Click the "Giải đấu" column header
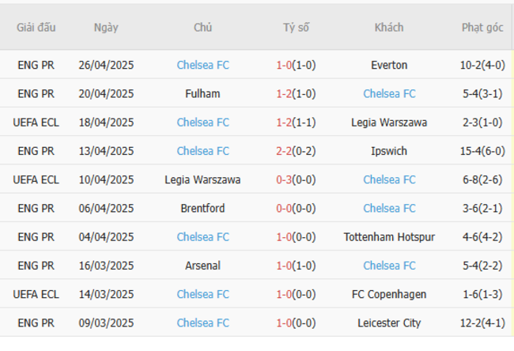 [x=36, y=28]
